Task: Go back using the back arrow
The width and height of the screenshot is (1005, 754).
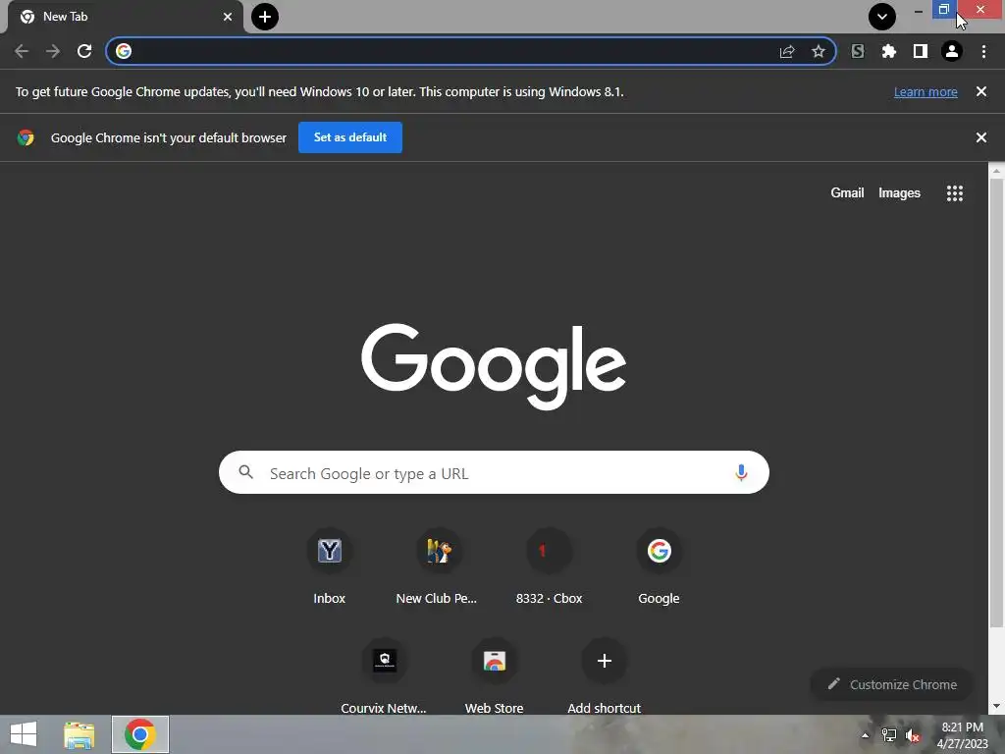Action: (22, 51)
